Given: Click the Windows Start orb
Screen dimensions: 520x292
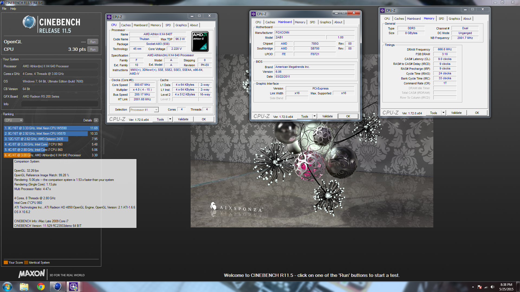Looking at the screenshot, I should (7, 287).
